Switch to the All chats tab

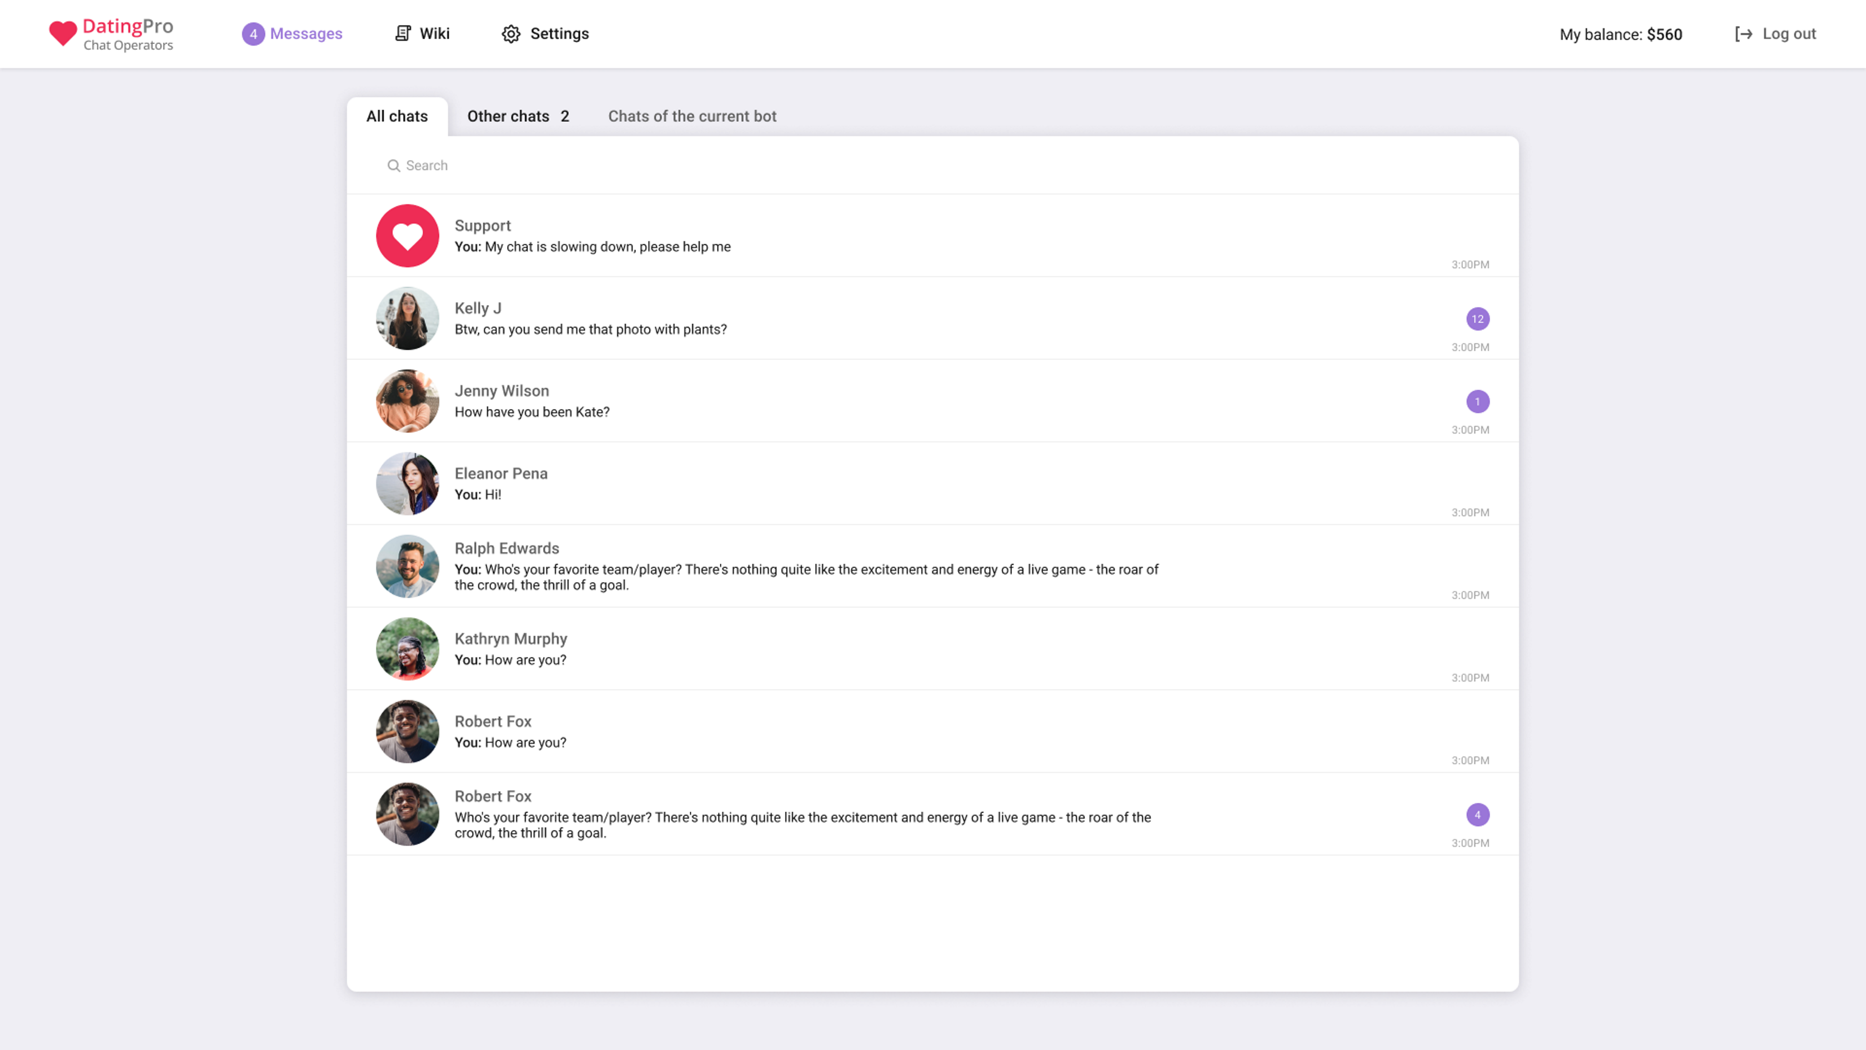tap(397, 116)
